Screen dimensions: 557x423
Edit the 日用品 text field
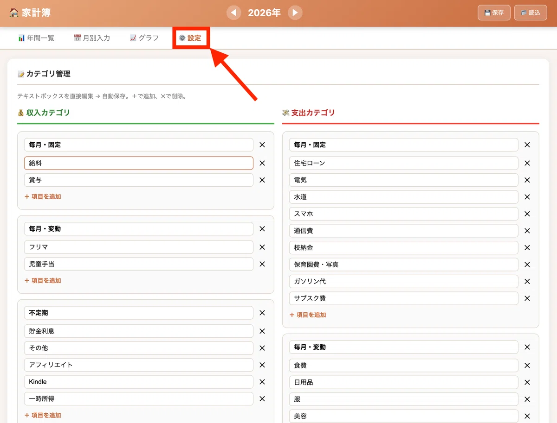404,382
